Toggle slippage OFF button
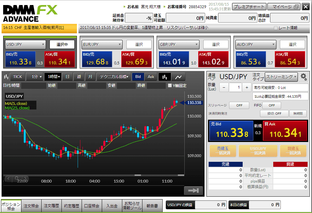 pos(239,105)
